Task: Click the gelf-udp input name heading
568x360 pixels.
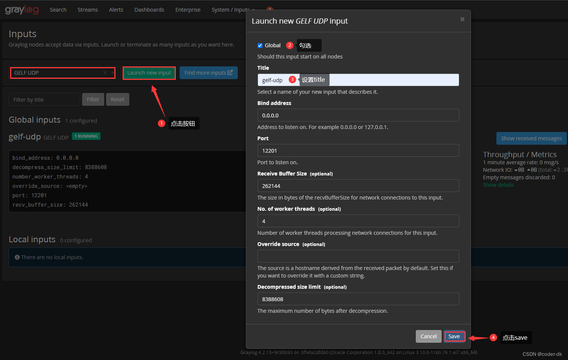Action: 25,137
